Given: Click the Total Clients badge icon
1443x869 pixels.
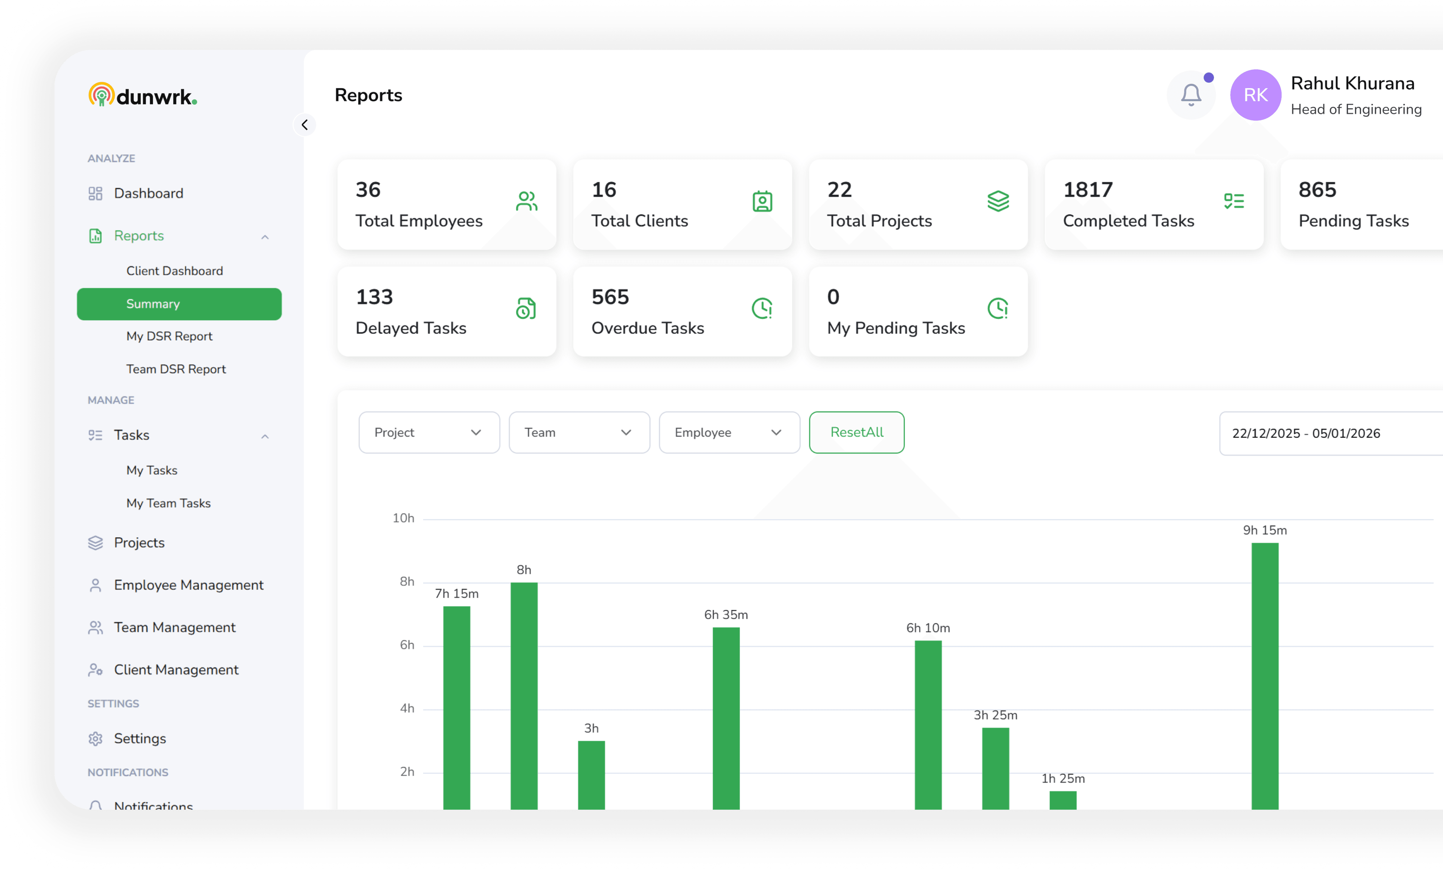Looking at the screenshot, I should coord(762,201).
